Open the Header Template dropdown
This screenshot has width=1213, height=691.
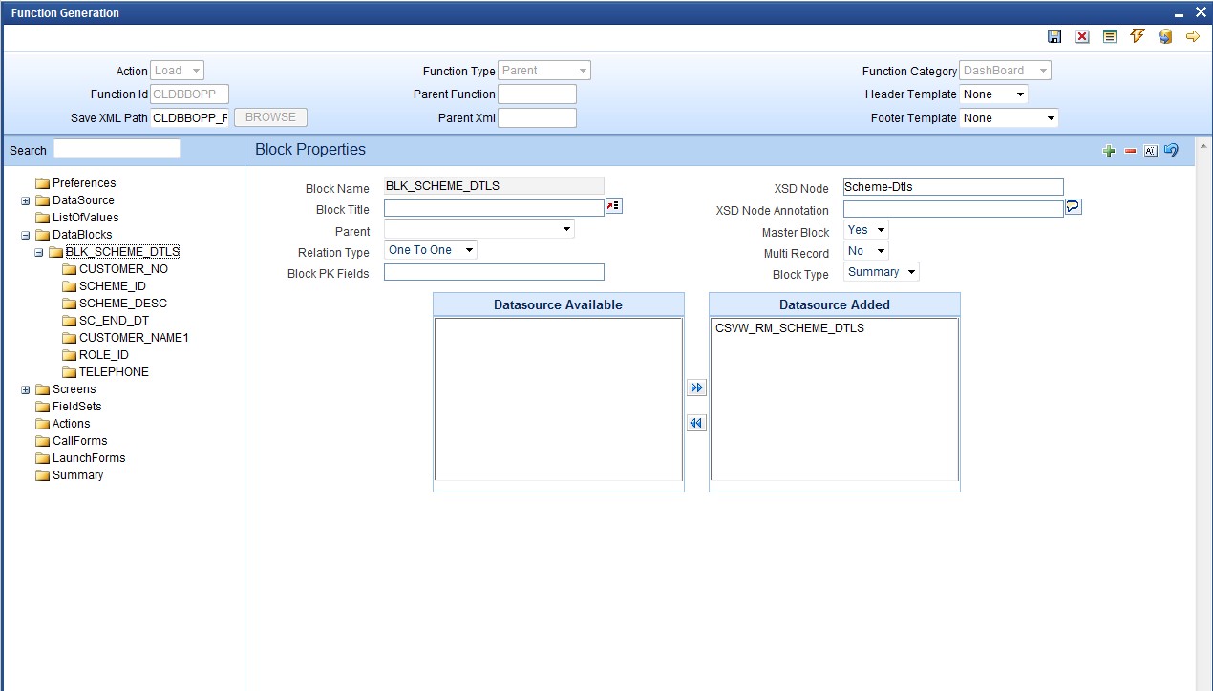994,94
